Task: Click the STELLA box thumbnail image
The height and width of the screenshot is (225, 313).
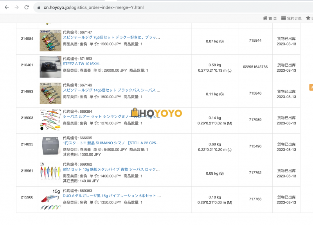Action: [x=50, y=146]
